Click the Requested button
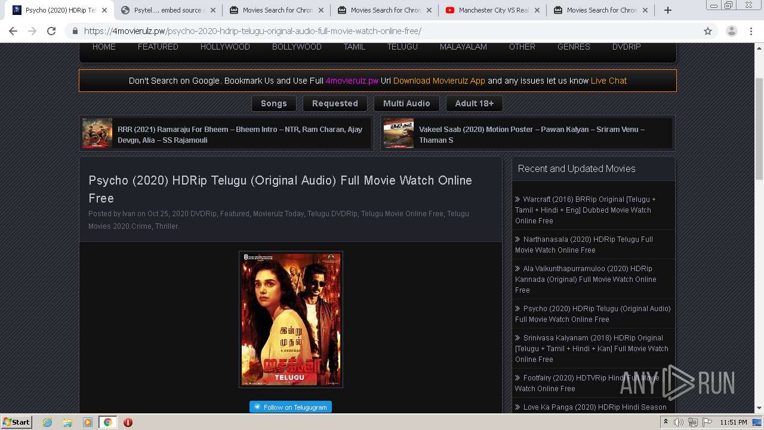The width and height of the screenshot is (764, 430). click(x=335, y=103)
